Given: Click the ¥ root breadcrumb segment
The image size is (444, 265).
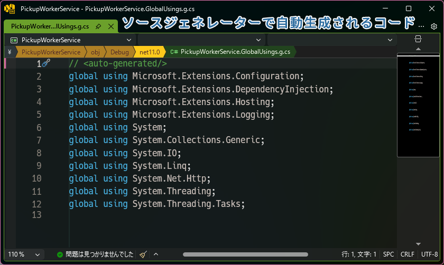Looking at the screenshot, I should (10, 52).
